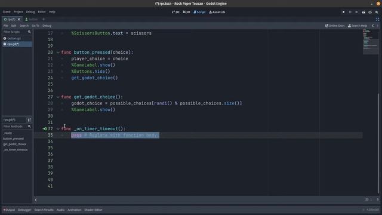Click the Search Help button
Image resolution: width=382 pixels, height=215 pixels.
358,26
